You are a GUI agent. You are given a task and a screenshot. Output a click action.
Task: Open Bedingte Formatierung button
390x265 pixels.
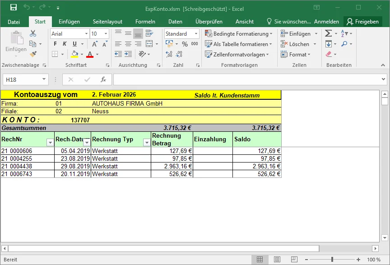pos(238,33)
